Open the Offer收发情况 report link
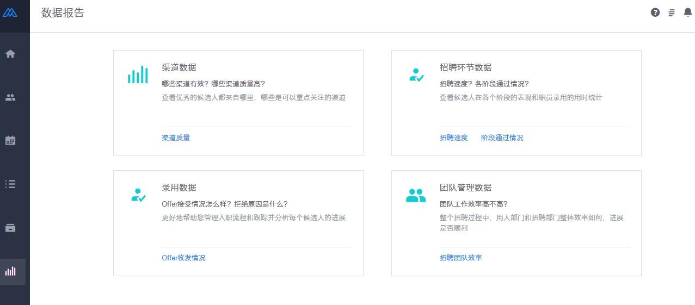Image resolution: width=695 pixels, height=305 pixels. [x=183, y=258]
